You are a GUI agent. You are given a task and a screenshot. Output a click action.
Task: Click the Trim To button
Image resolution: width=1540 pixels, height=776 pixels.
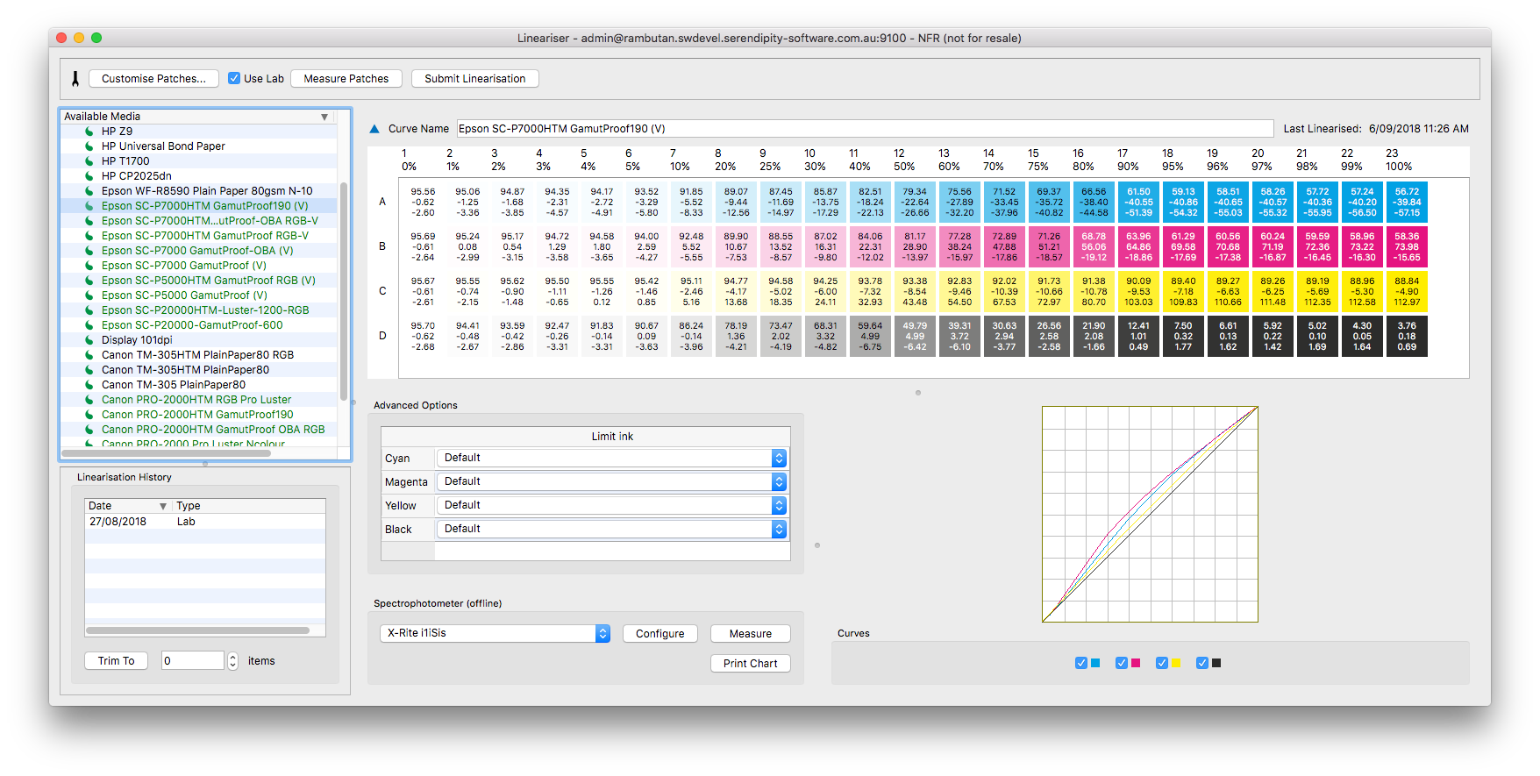coord(117,661)
